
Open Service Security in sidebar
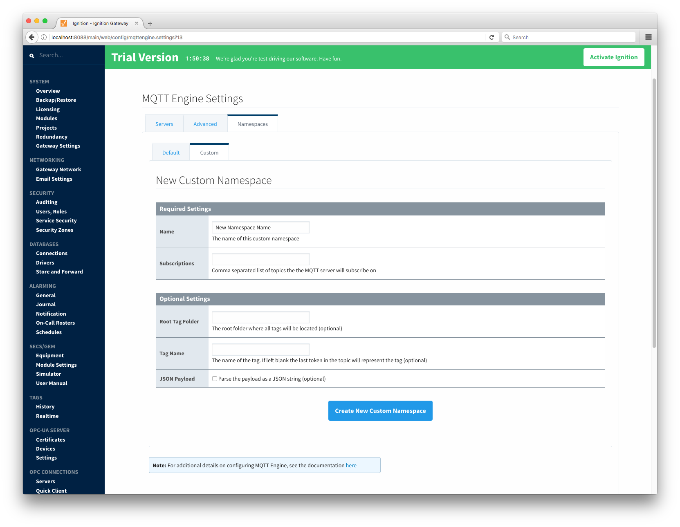tap(56, 220)
